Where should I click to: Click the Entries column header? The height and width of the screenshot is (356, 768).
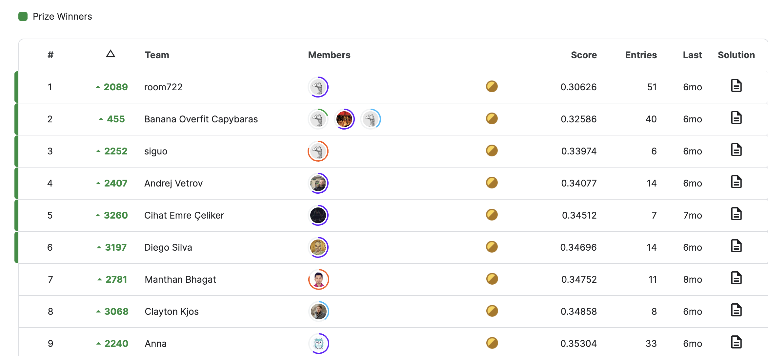coord(641,55)
